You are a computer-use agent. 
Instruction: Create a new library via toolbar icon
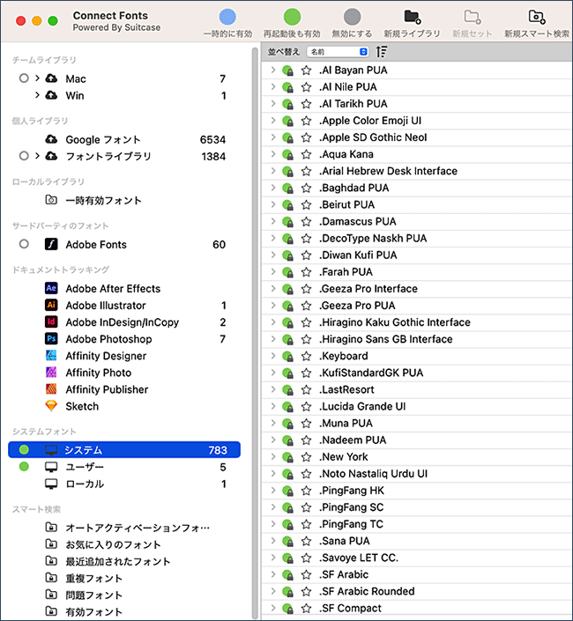[412, 17]
